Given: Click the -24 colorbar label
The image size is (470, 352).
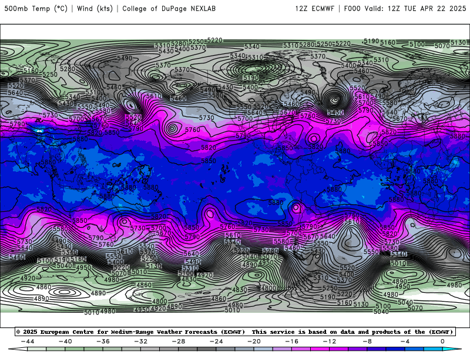Looking at the screenshot, I should 216,341.
